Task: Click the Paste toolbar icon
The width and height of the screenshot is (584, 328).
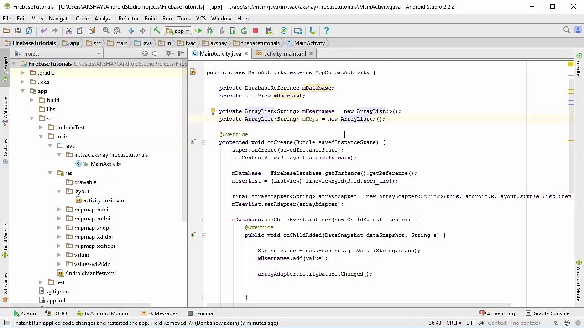Action: pos(92,31)
